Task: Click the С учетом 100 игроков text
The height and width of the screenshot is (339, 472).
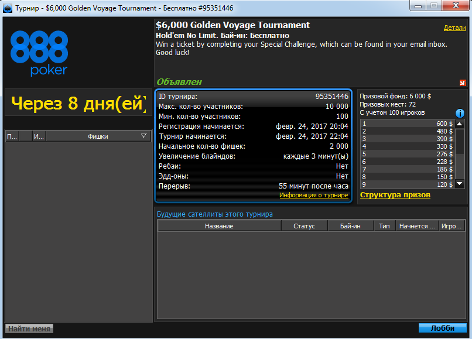Action: point(392,112)
